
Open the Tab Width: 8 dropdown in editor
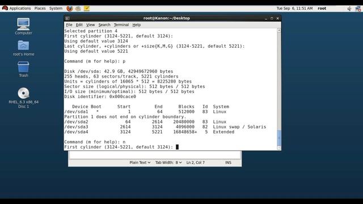tap(168, 163)
